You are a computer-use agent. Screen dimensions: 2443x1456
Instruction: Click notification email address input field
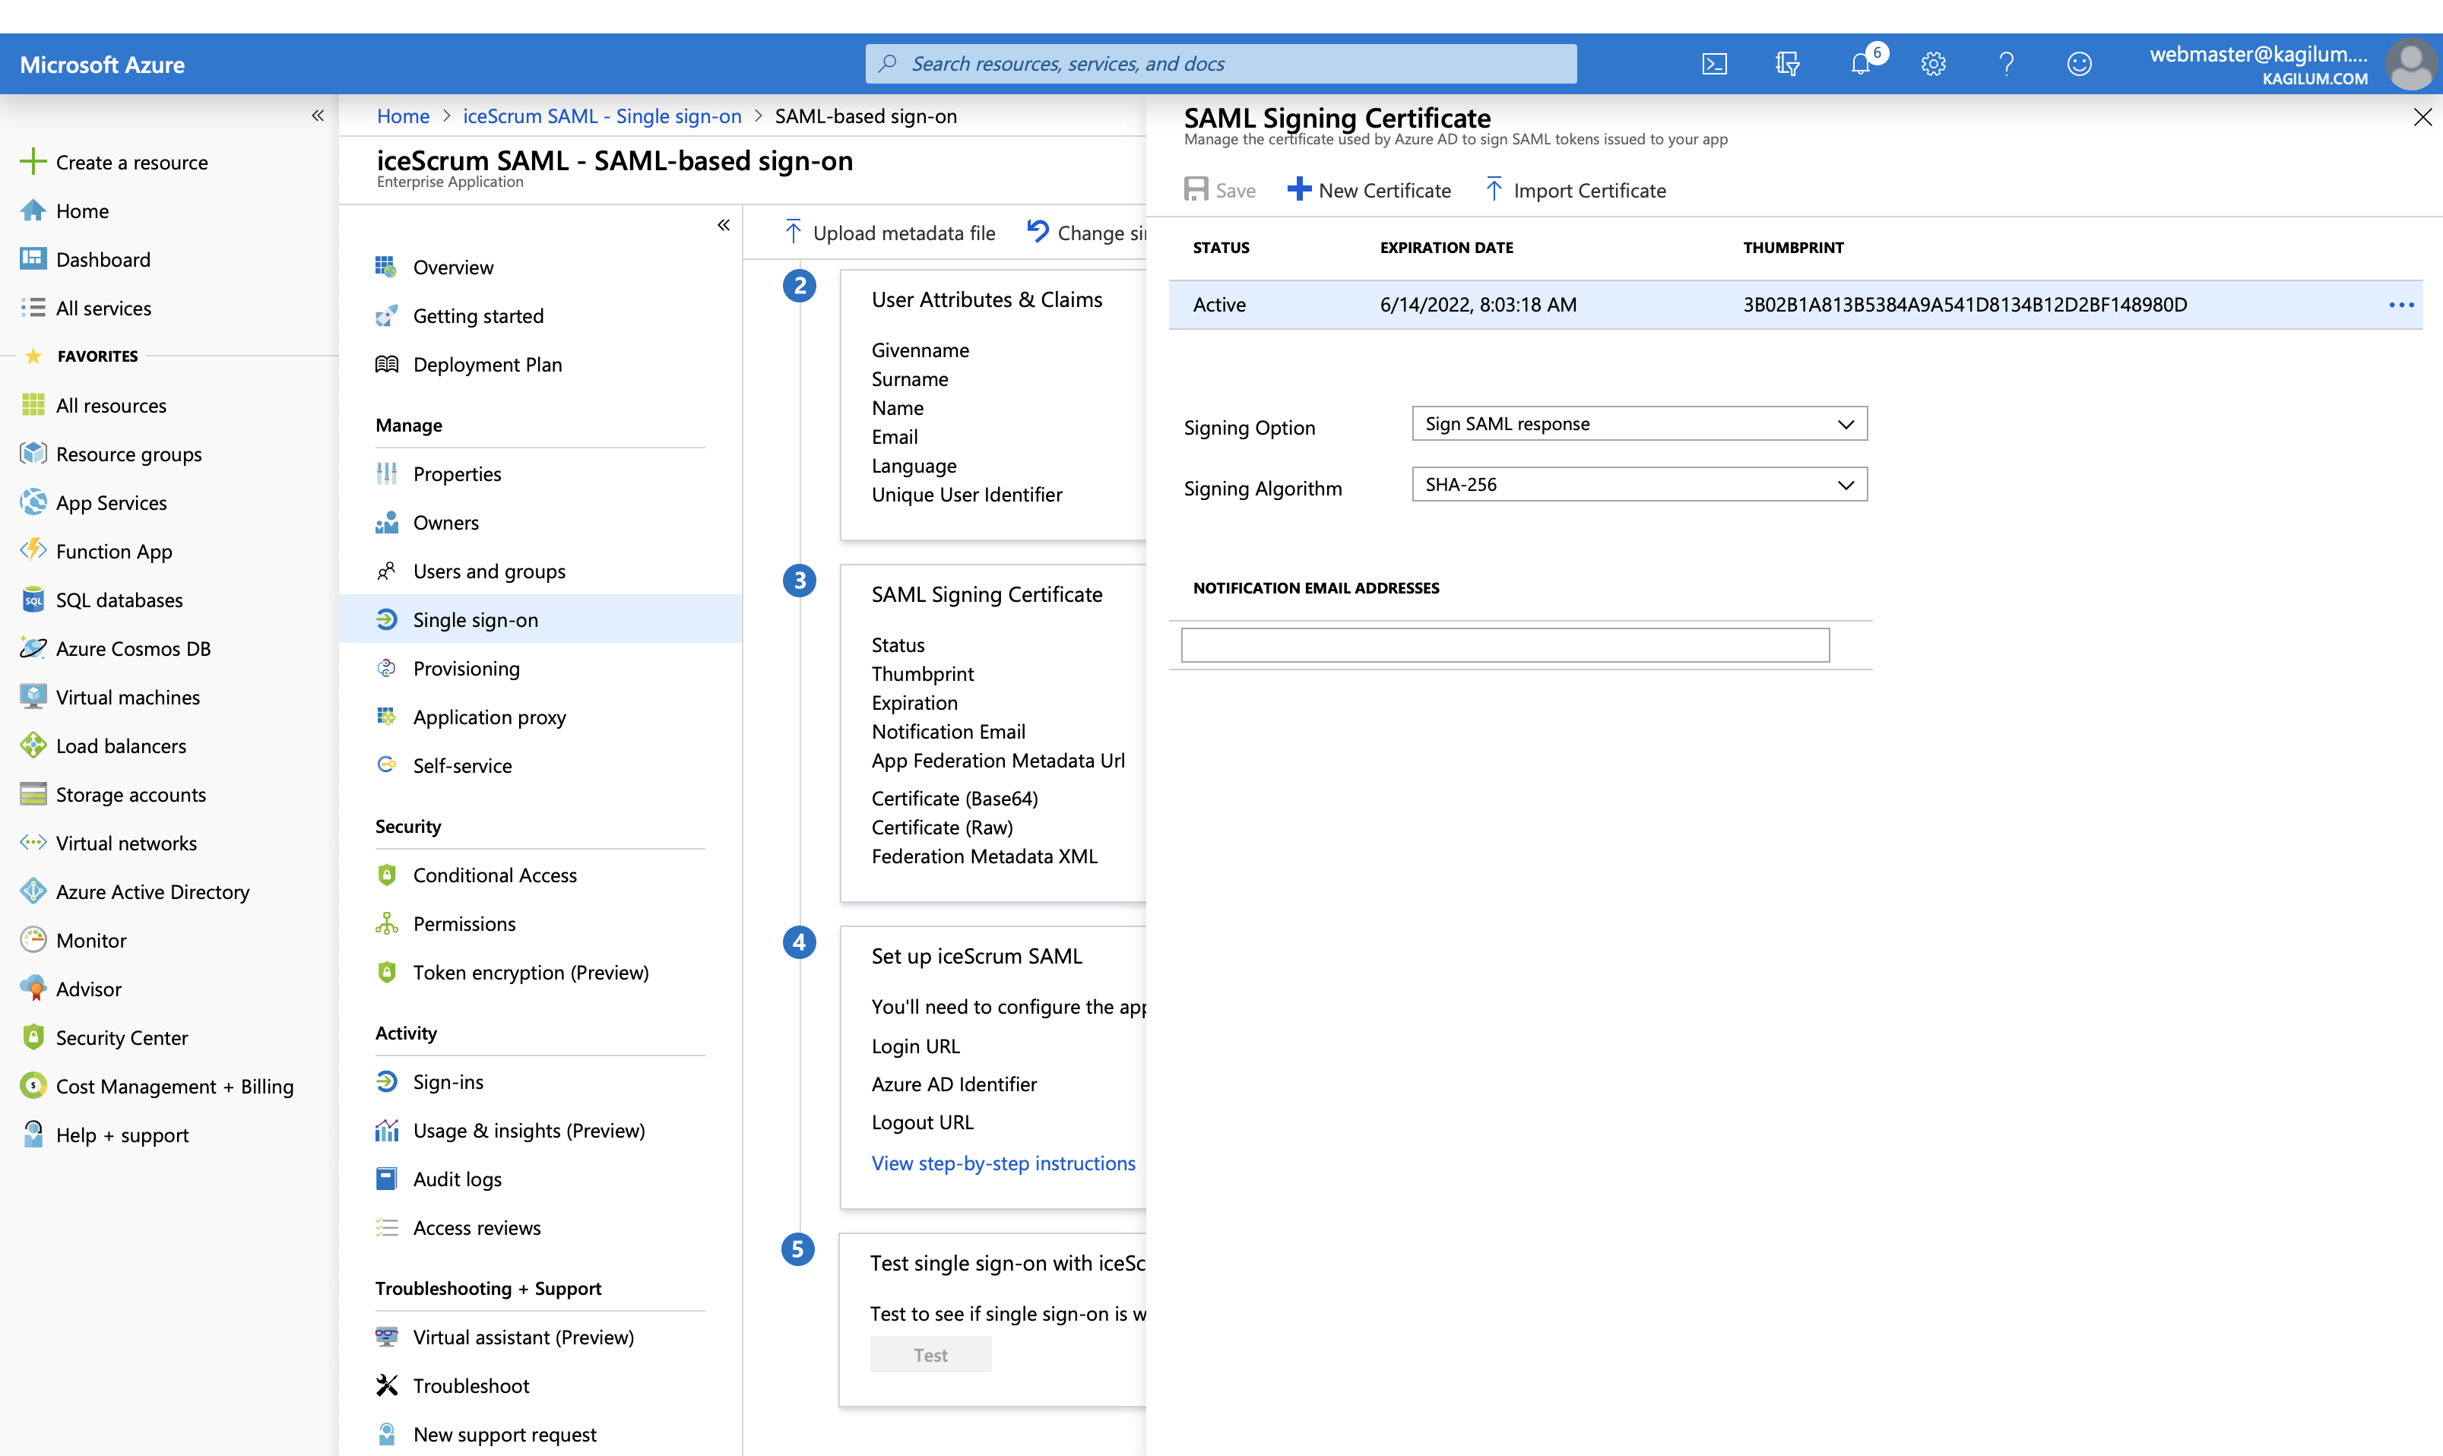coord(1505,644)
